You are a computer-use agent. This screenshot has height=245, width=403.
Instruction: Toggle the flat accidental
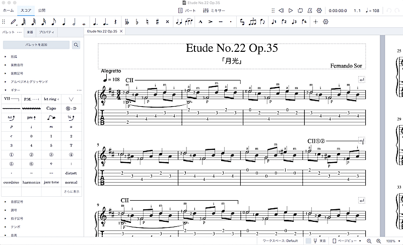point(137,22)
